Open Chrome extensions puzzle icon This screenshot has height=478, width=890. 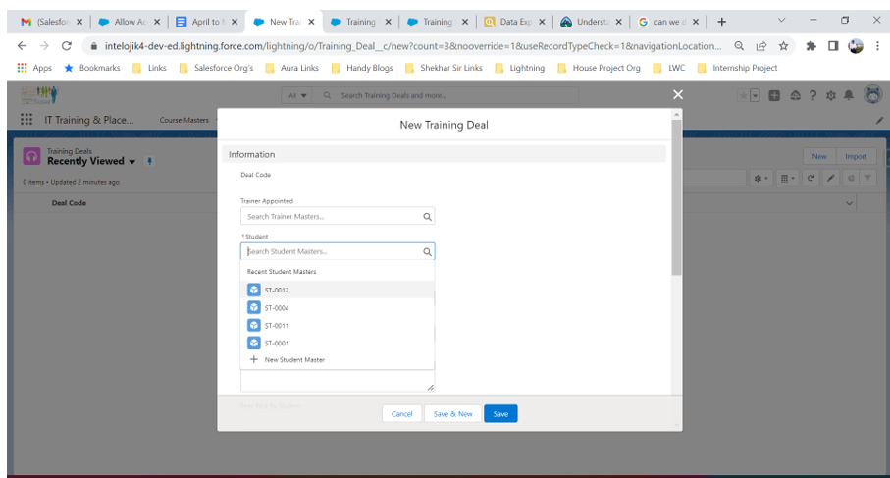(x=811, y=45)
